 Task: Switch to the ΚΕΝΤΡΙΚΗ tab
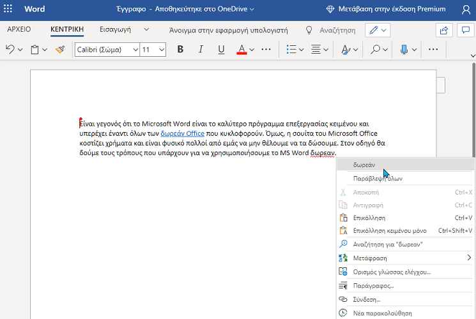click(x=67, y=29)
